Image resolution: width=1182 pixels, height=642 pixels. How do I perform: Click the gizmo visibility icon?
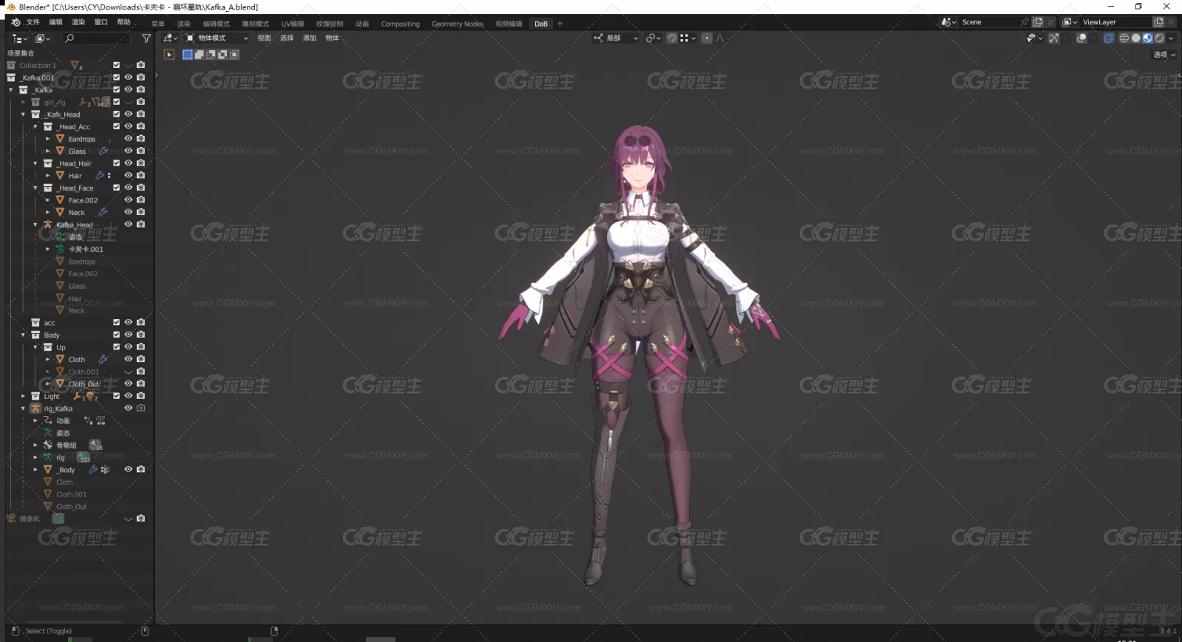[1053, 38]
